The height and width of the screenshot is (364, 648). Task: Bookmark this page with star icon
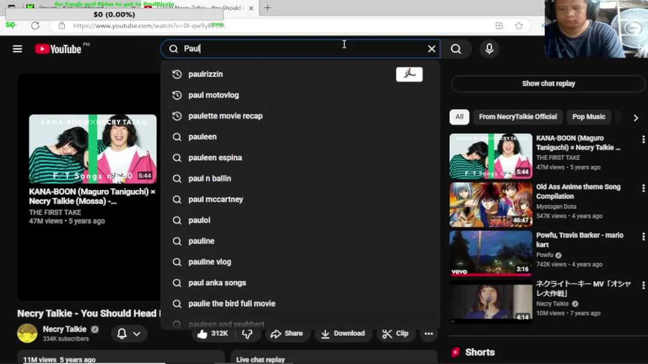point(519,26)
